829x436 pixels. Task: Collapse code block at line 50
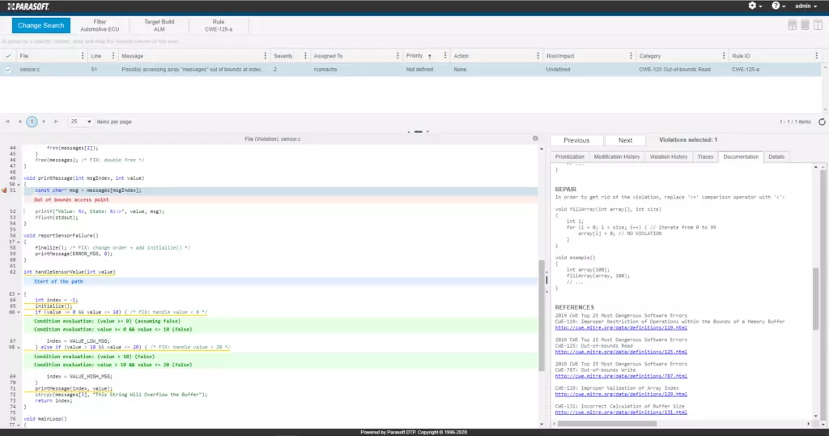pyautogui.click(x=19, y=185)
